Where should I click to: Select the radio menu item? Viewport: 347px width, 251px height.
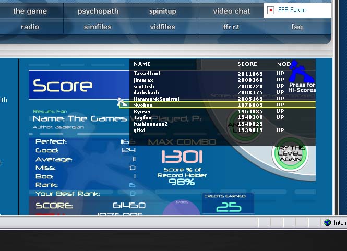click(30, 27)
